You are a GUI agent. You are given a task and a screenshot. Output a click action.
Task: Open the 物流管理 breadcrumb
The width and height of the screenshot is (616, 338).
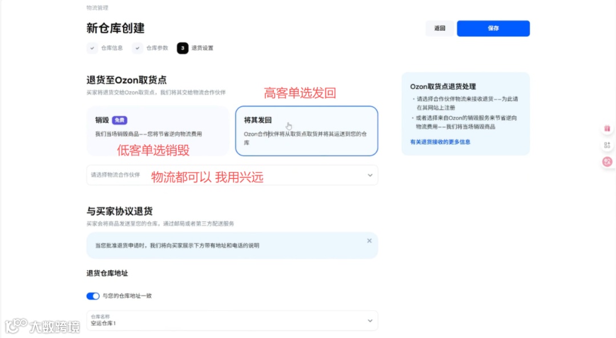[x=98, y=7]
